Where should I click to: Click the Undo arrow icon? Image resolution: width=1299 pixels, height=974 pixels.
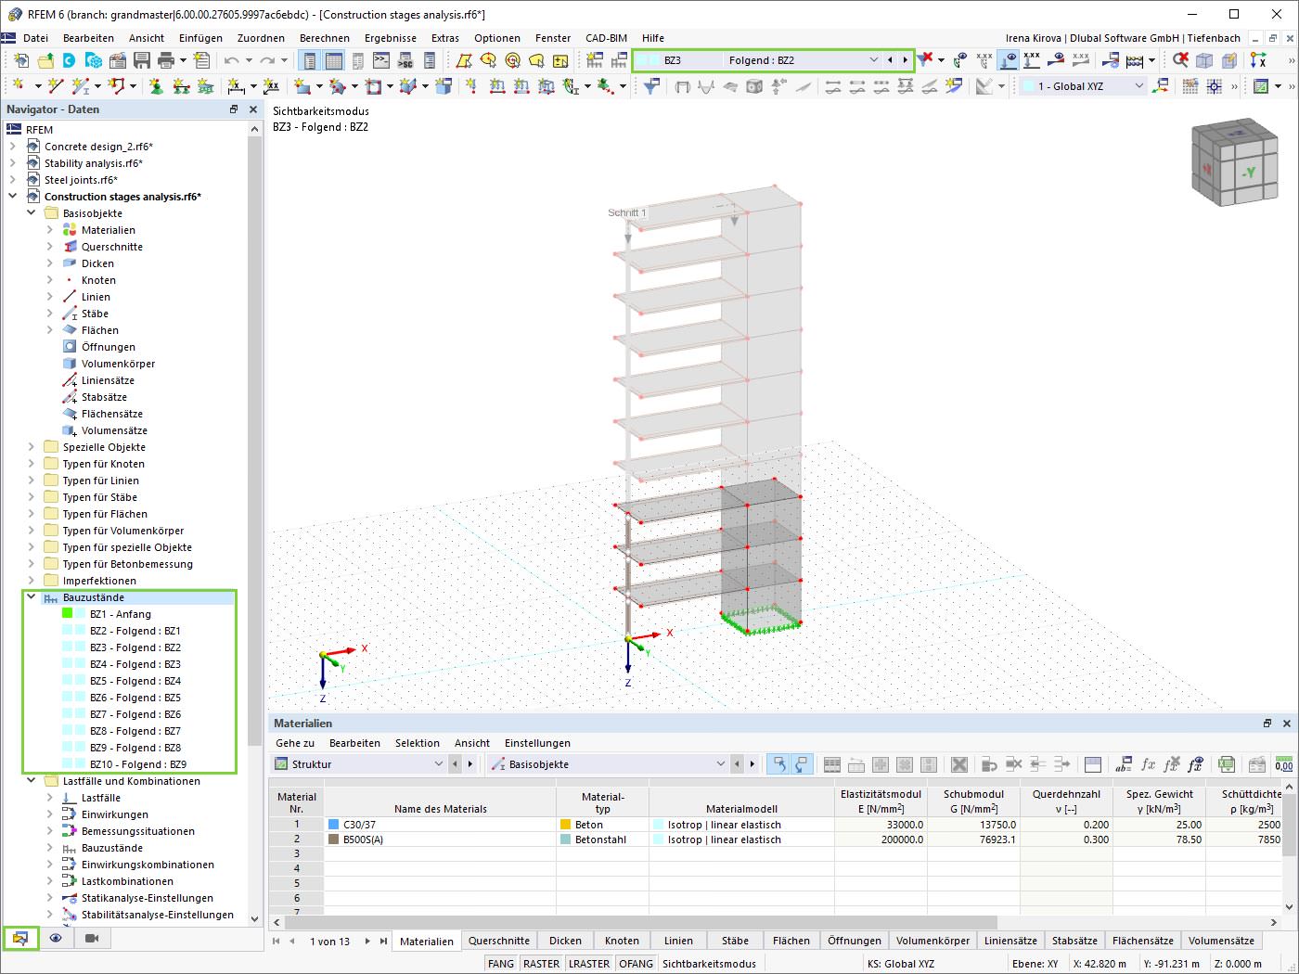click(x=231, y=60)
